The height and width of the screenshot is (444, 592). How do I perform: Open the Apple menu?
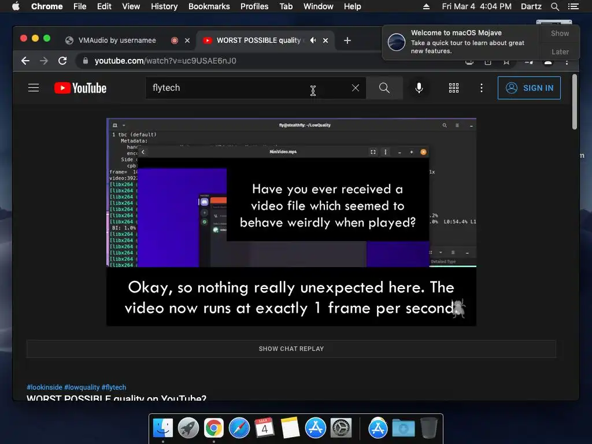(x=16, y=6)
